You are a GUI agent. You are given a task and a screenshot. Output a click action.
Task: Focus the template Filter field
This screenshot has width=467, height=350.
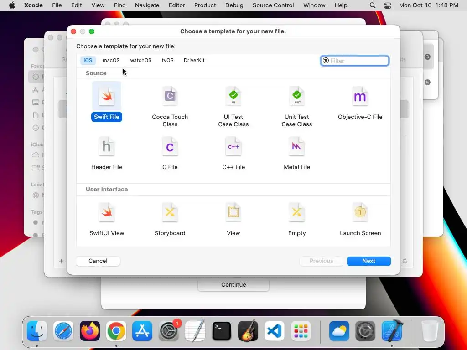(x=355, y=61)
